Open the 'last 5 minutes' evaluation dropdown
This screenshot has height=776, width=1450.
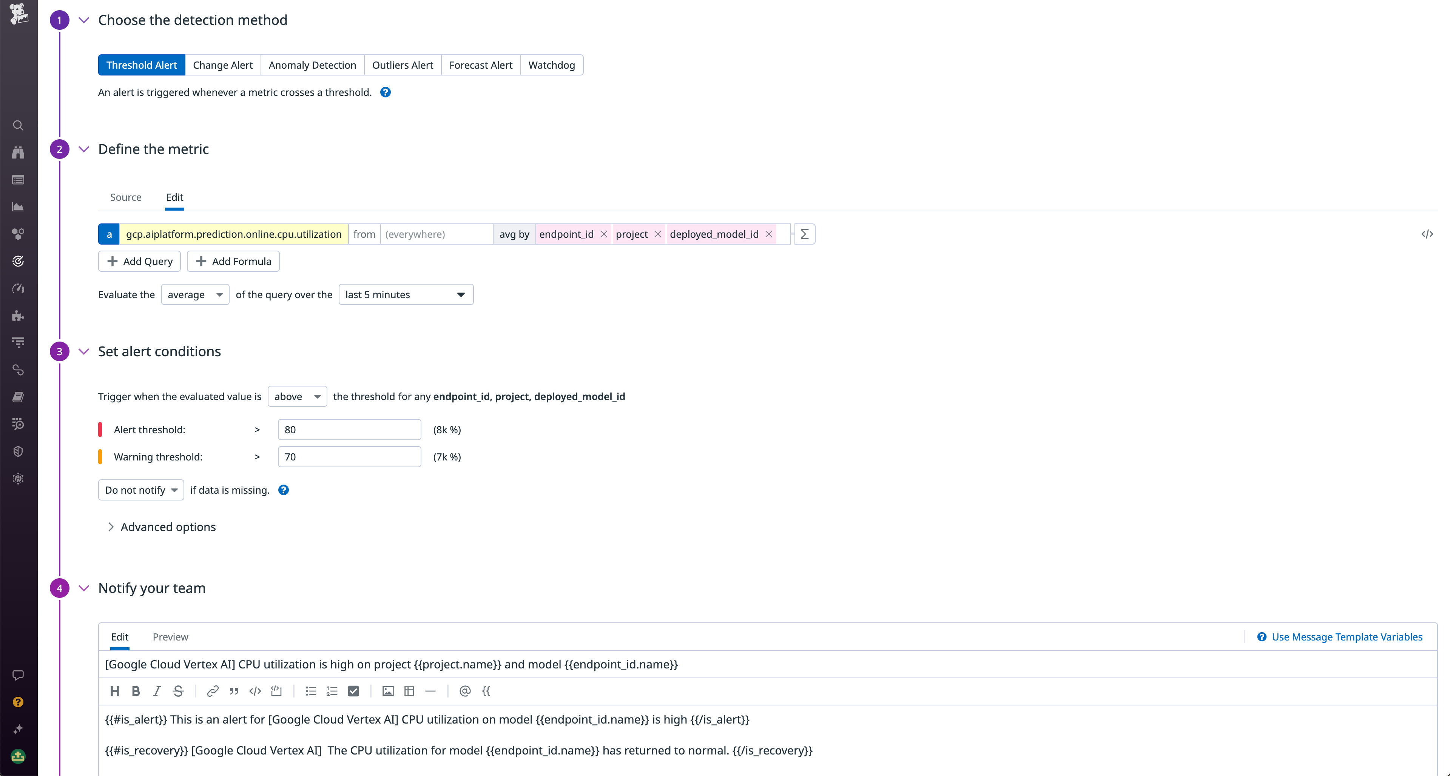tap(405, 294)
